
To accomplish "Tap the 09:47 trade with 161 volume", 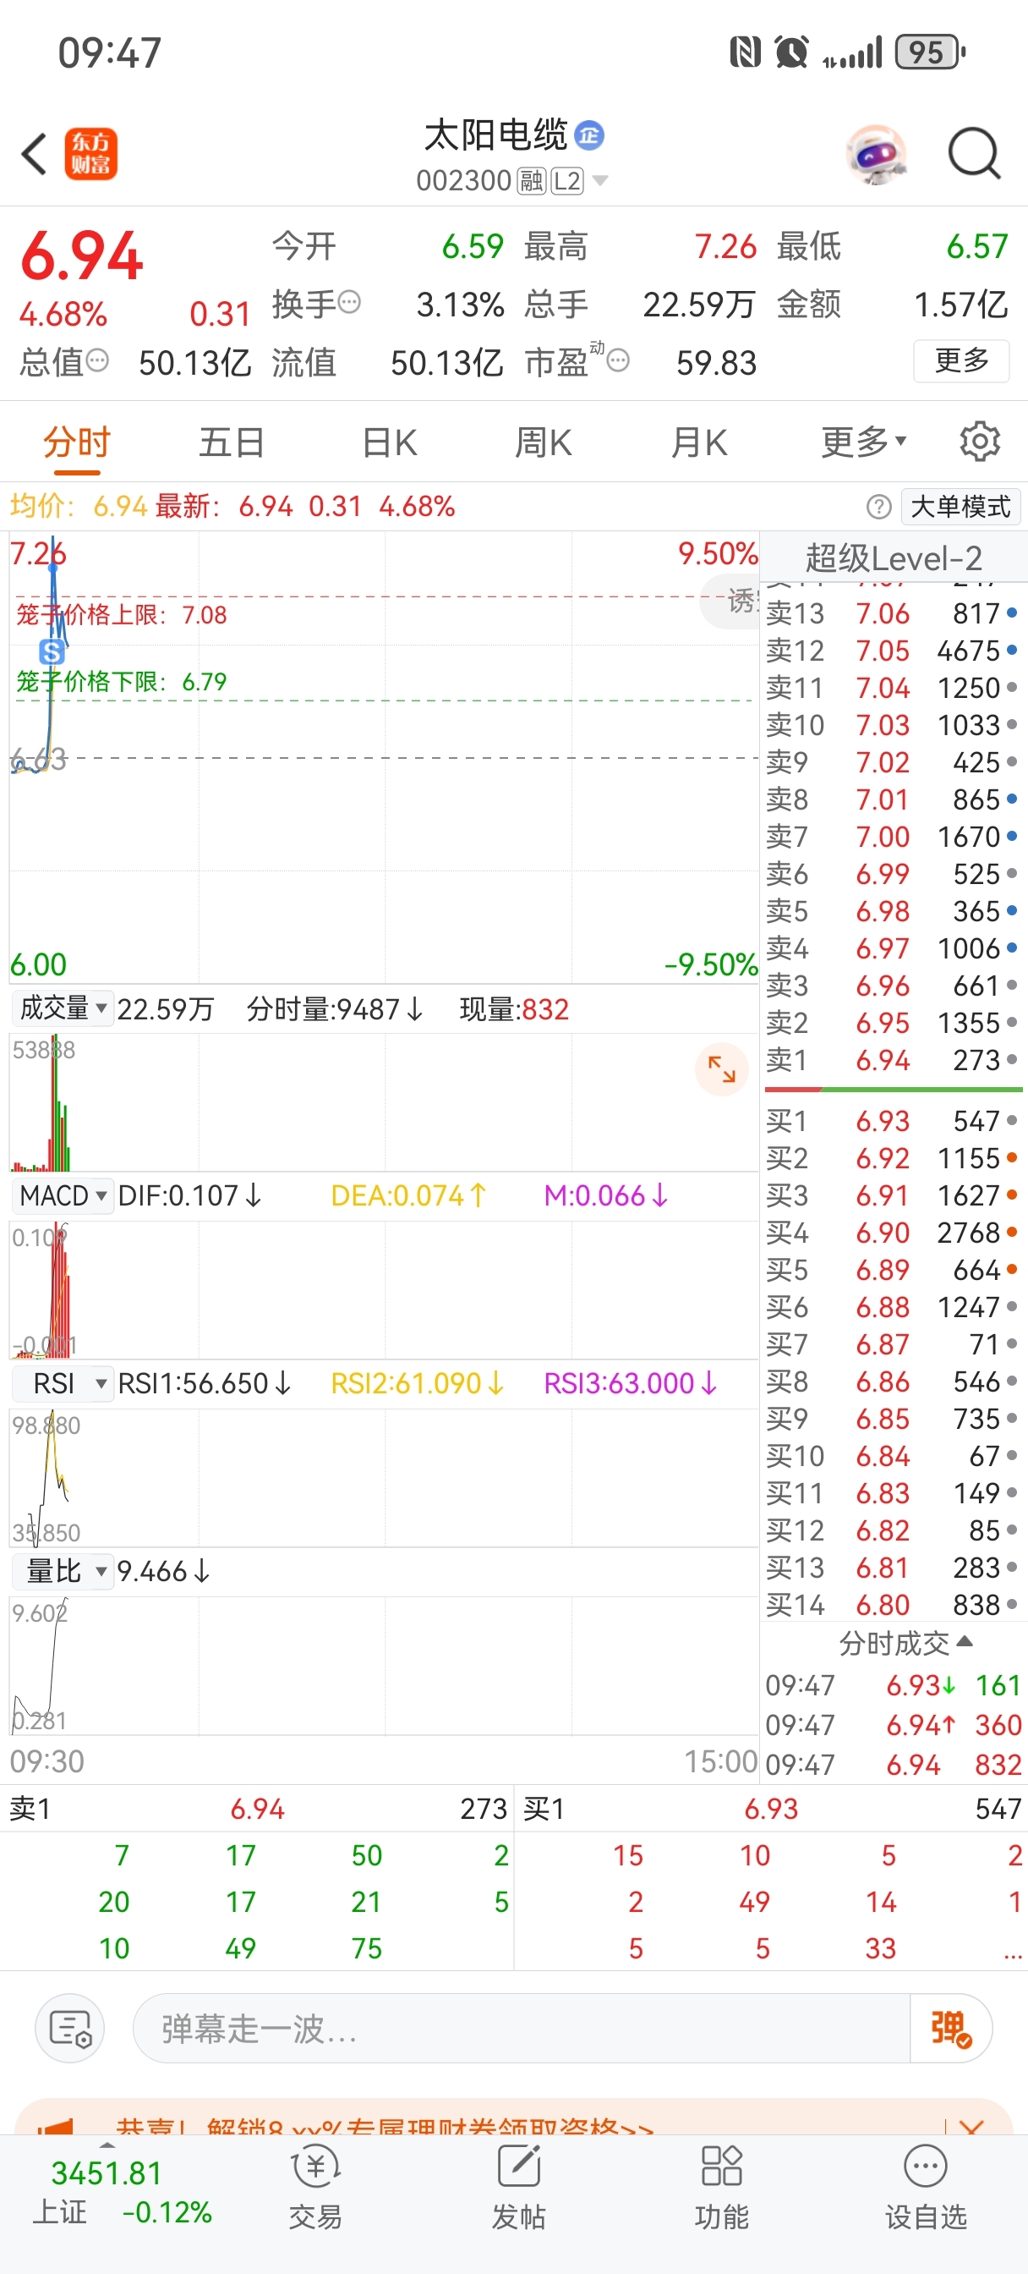I will (x=893, y=1685).
